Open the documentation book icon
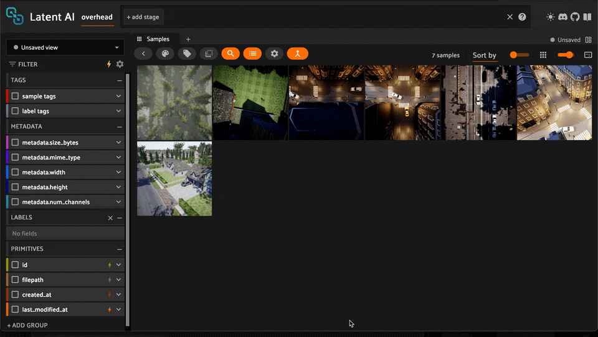598x337 pixels. click(587, 17)
